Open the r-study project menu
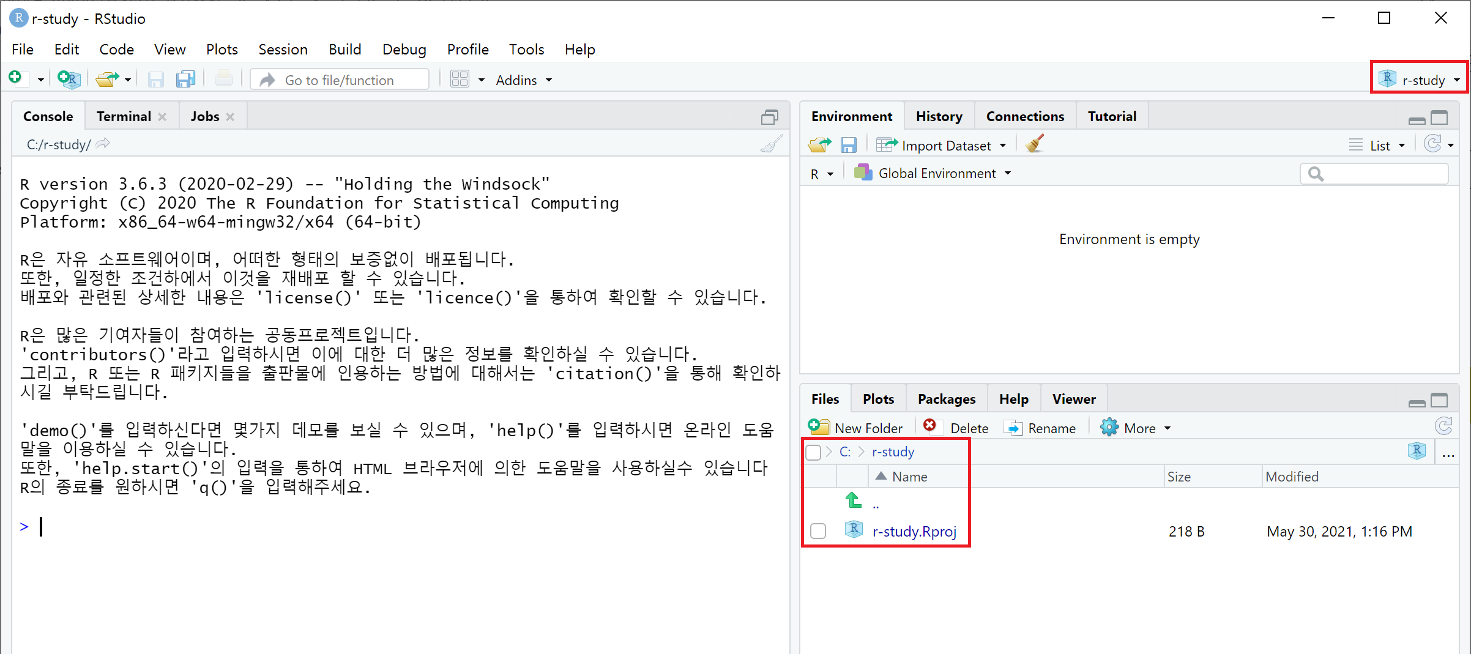Screen dimensions: 1471x654 click(x=1420, y=80)
